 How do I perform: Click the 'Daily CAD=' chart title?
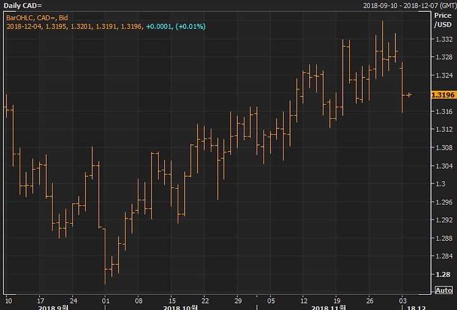coord(23,6)
